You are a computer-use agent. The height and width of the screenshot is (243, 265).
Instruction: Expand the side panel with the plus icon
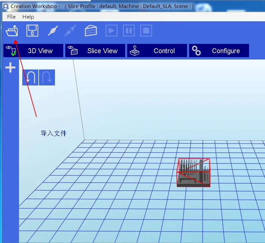point(10,67)
